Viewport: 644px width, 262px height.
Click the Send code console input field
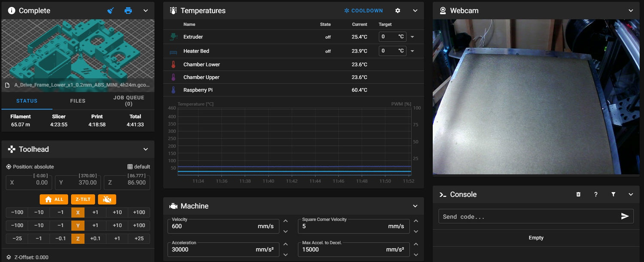pos(528,217)
